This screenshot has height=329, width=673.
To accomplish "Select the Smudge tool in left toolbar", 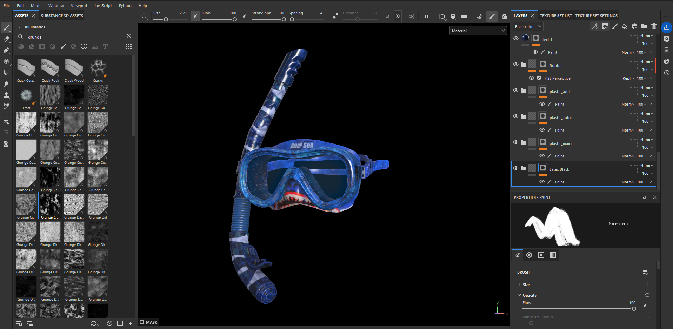I will (x=6, y=84).
